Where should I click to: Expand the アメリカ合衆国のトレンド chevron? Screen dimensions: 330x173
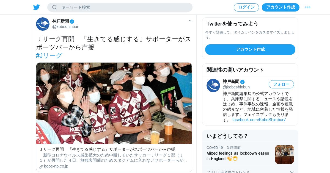coord(292,172)
